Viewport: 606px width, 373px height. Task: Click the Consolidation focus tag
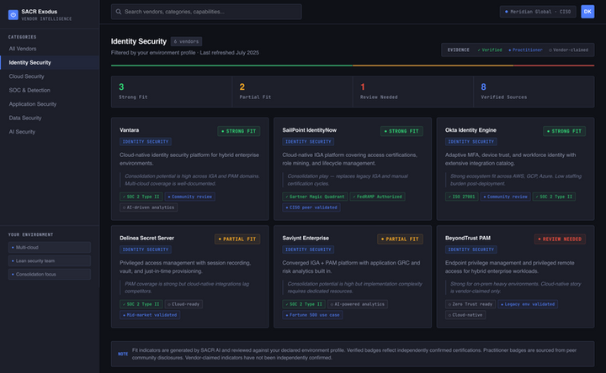(x=50, y=274)
